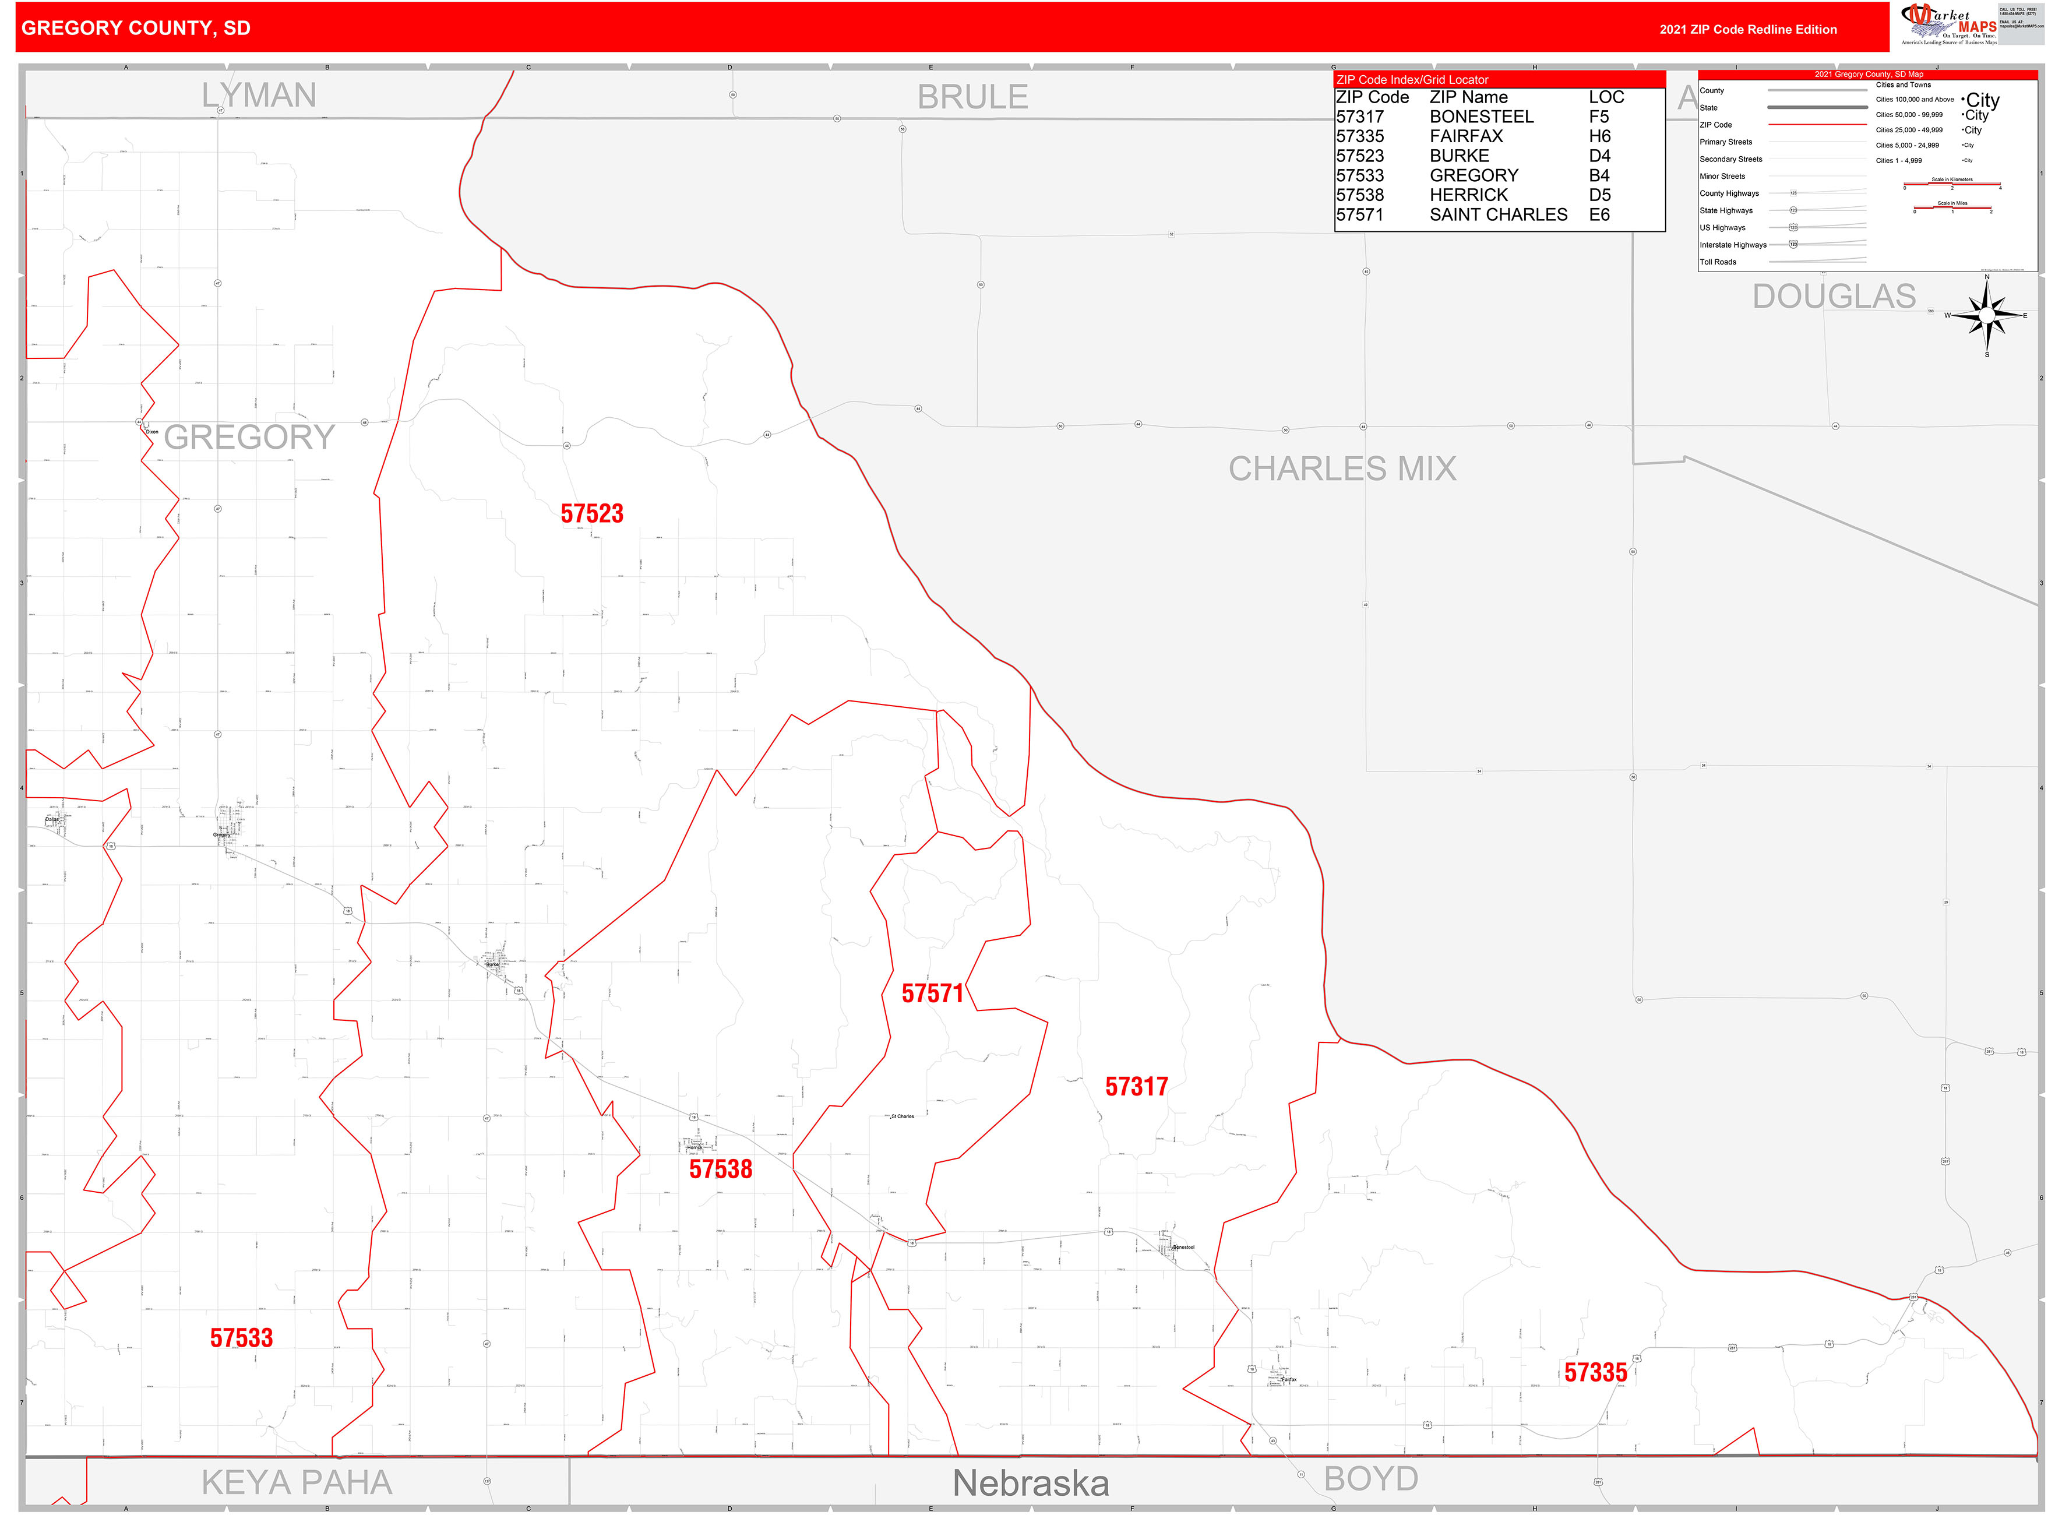The image size is (2055, 1515).
Task: Click the red GREGORY COUNTY, SD title bar
Action: 138,27
